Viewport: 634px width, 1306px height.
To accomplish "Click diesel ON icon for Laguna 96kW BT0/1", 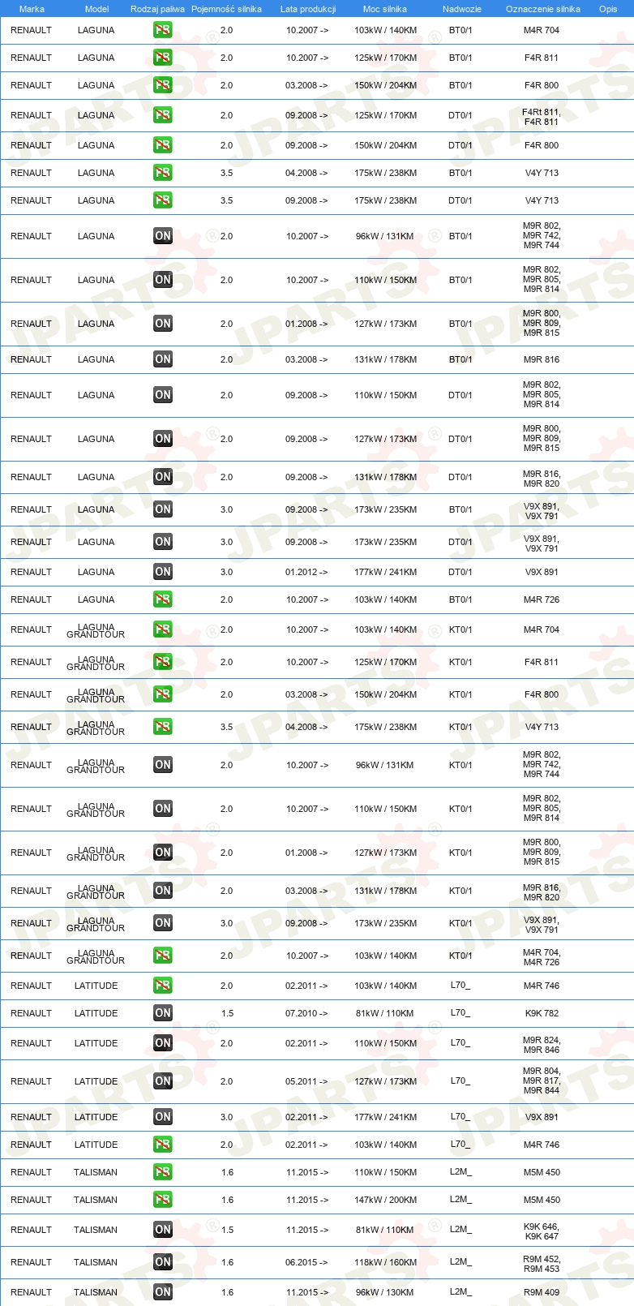I will [x=163, y=236].
